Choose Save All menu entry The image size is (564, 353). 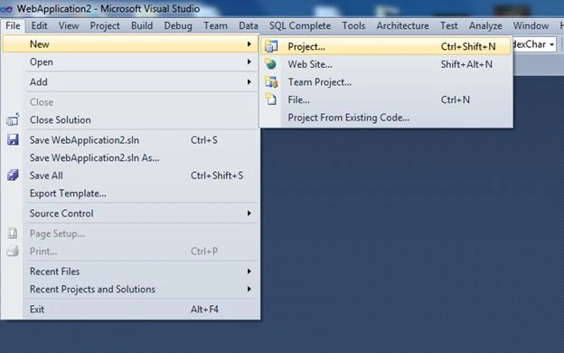pyautogui.click(x=130, y=176)
